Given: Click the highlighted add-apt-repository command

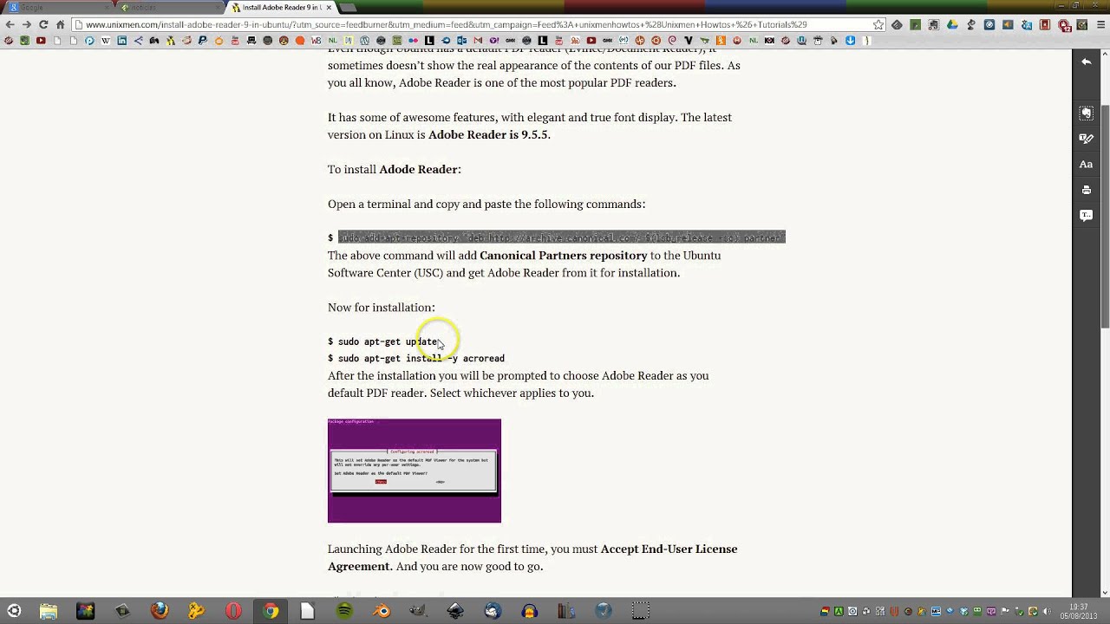Looking at the screenshot, I should [561, 237].
